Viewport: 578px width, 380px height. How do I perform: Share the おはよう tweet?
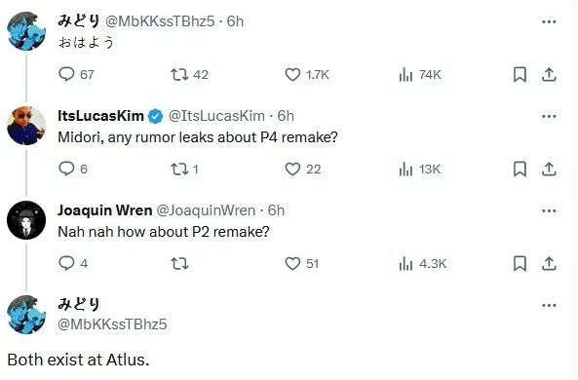point(549,75)
